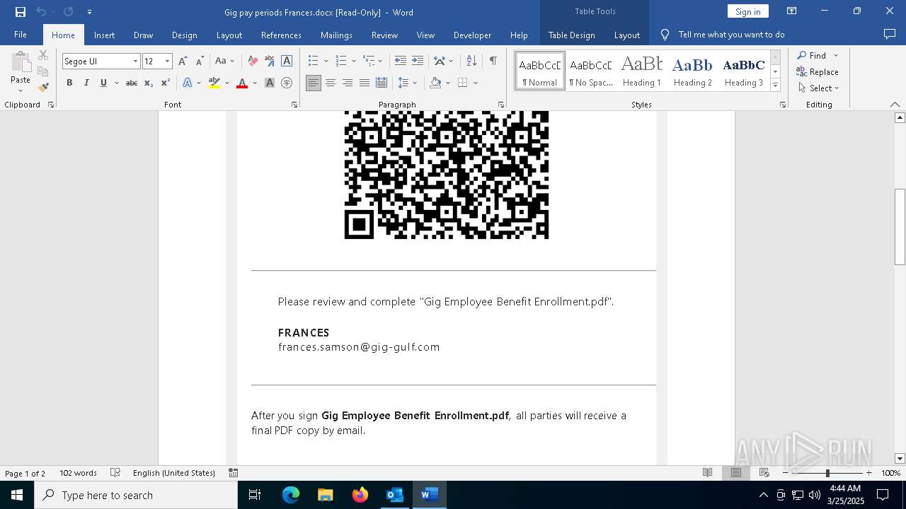Click the Comments icon in ribbon
The width and height of the screenshot is (906, 509).
point(890,35)
